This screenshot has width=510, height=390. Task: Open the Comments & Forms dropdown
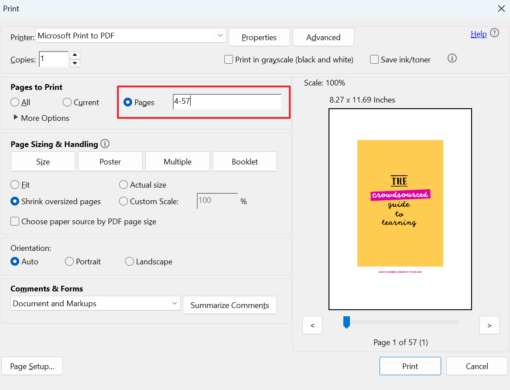174,303
